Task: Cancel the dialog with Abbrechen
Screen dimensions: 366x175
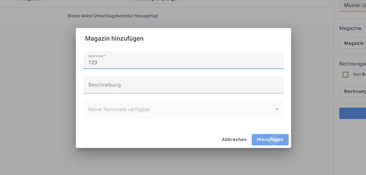Action: point(234,139)
